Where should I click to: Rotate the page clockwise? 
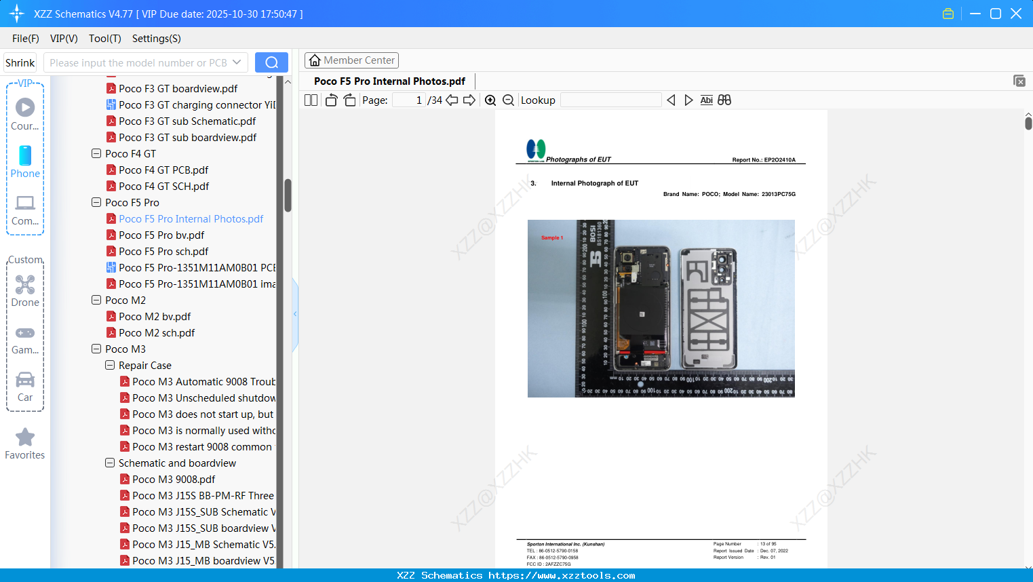point(349,100)
